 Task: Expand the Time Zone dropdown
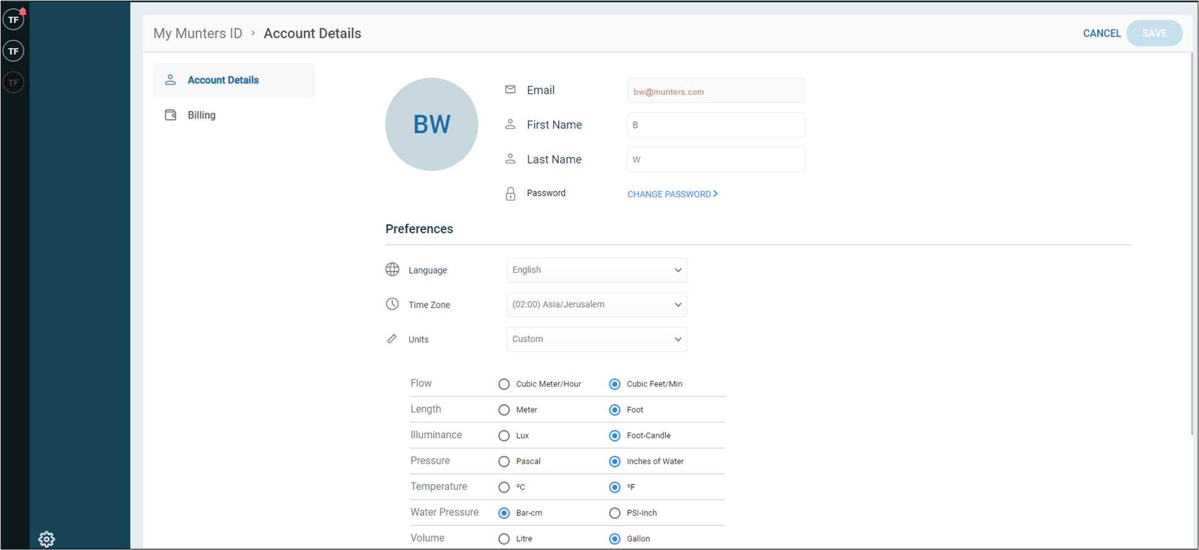point(596,305)
